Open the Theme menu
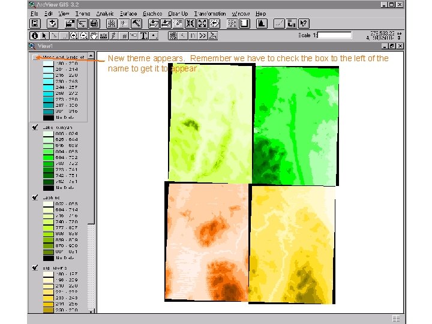Image resolution: width=432 pixels, height=324 pixels. [x=83, y=14]
